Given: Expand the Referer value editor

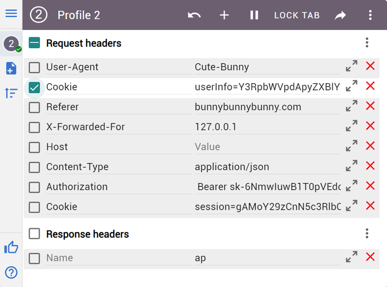Looking at the screenshot, I should (x=351, y=106).
